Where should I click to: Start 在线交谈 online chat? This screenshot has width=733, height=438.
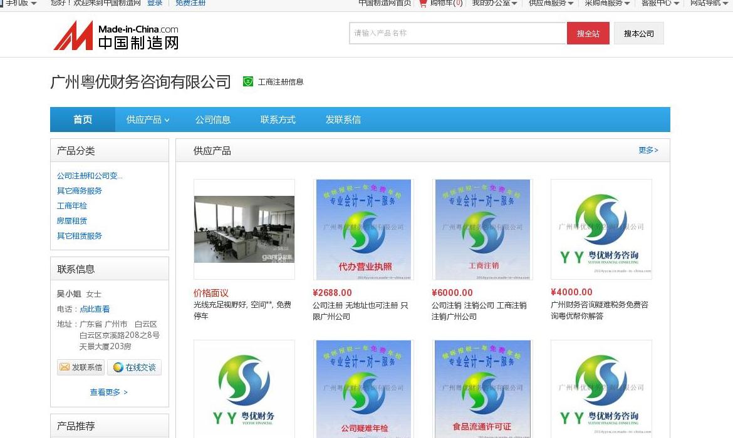coord(135,367)
